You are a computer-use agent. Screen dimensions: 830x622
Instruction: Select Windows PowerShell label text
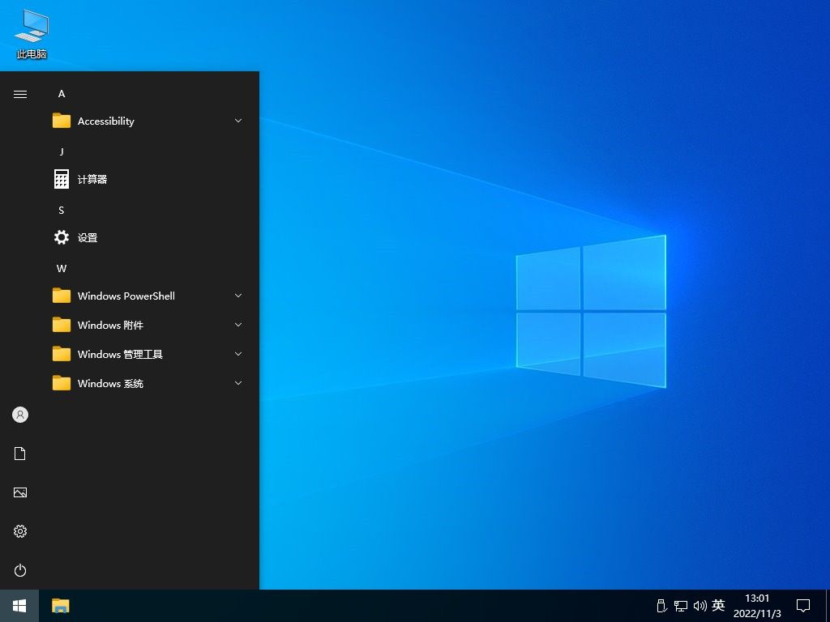126,296
